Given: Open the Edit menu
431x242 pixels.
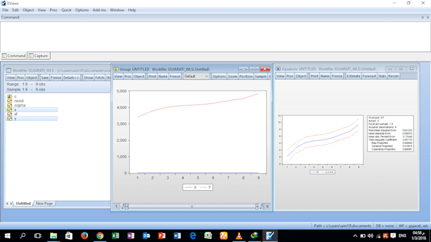Looking at the screenshot, I should [x=15, y=10].
